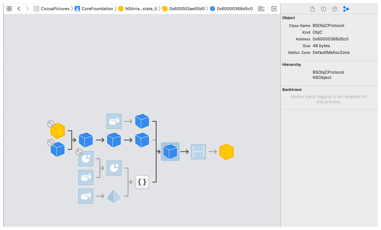The image size is (381, 230).
Task: Click the adjust editor options lines icon
Action: pyautogui.click(x=261, y=9)
